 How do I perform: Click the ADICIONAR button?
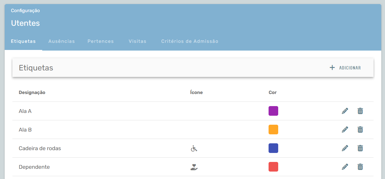[345, 68]
